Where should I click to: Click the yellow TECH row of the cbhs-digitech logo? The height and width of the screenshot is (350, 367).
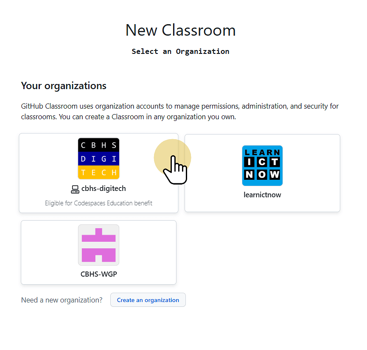tap(98, 172)
